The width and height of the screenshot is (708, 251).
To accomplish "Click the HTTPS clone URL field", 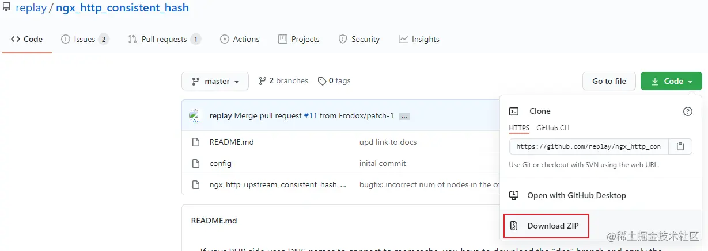I will 588,146.
